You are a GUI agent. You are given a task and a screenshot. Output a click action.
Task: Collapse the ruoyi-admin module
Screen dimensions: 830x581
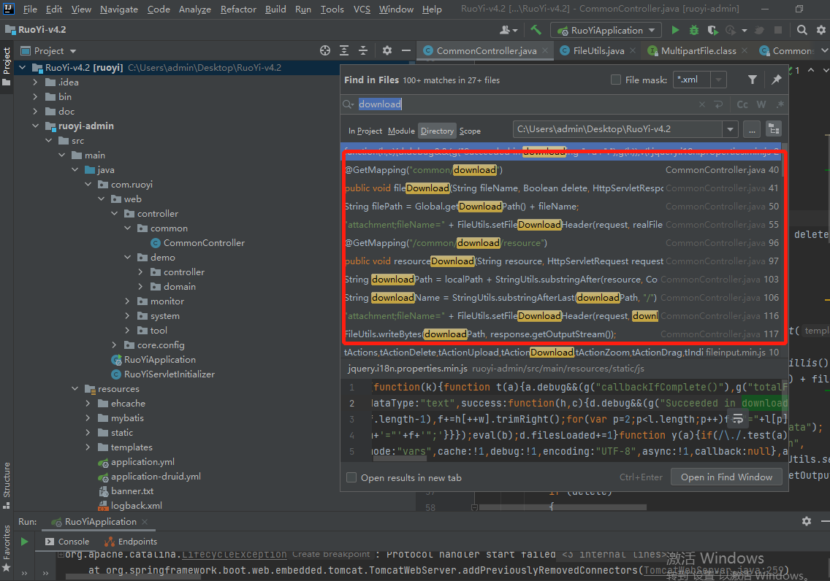pyautogui.click(x=35, y=126)
